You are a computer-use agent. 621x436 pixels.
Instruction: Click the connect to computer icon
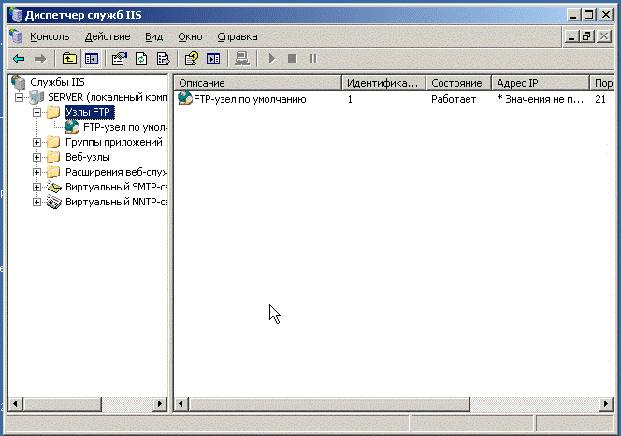(x=241, y=60)
